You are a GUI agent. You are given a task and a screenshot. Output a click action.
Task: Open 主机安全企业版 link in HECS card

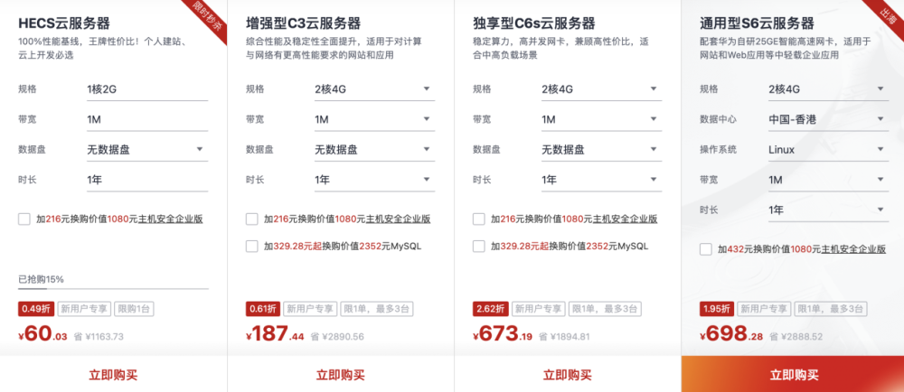click(171, 219)
